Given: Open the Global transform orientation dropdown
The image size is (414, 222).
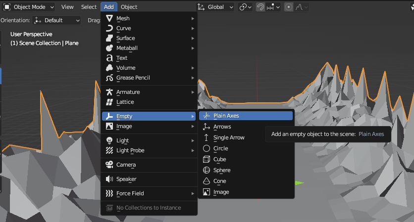Looking at the screenshot, I should coord(216,7).
